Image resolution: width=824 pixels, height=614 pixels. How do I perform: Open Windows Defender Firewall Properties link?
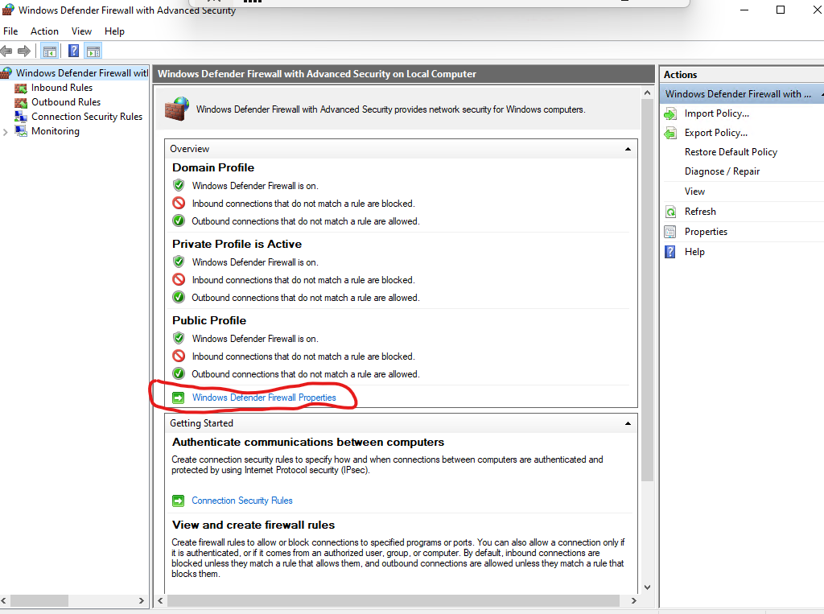pyautogui.click(x=264, y=398)
